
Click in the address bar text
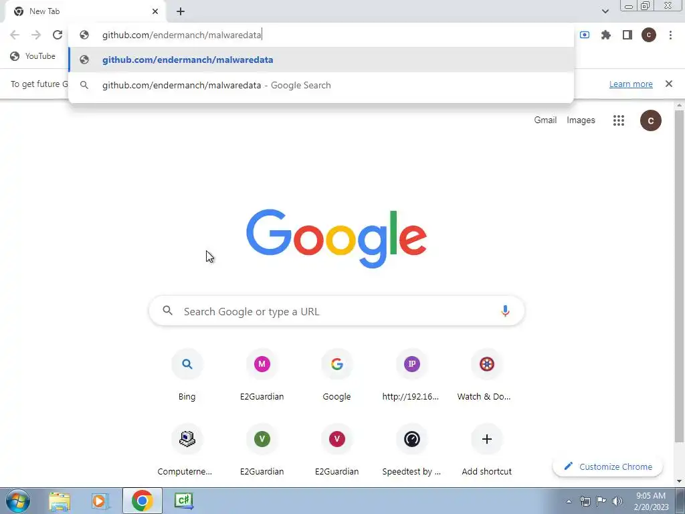point(181,35)
